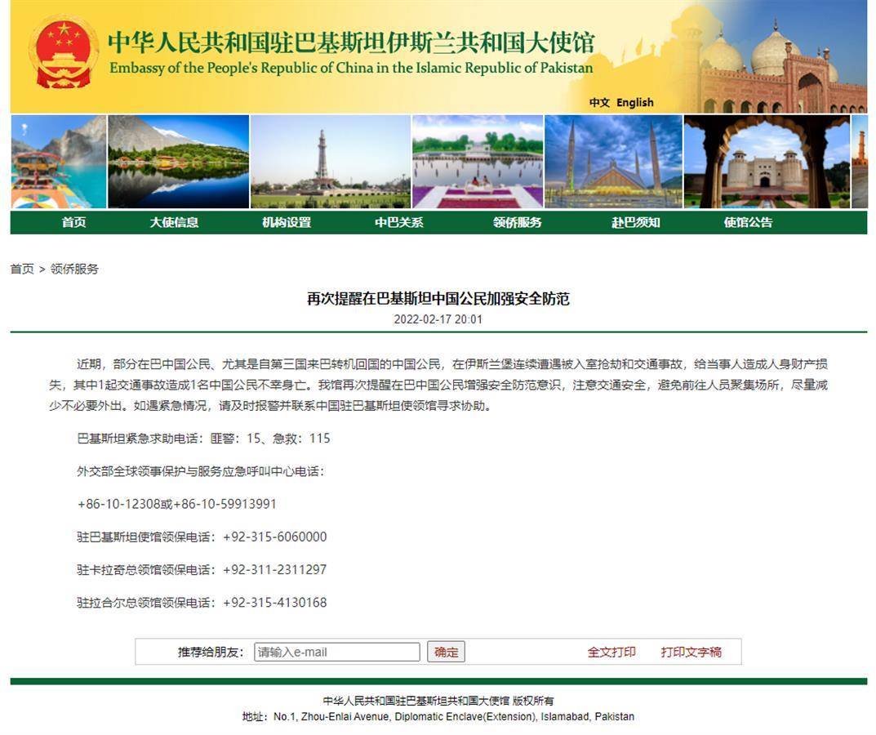Click the national emblem of China logo
876x735 pixels.
click(64, 52)
